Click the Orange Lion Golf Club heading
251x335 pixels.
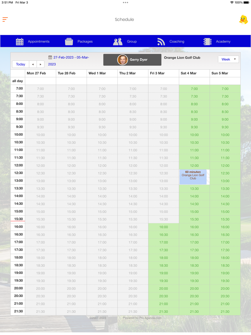182,58
